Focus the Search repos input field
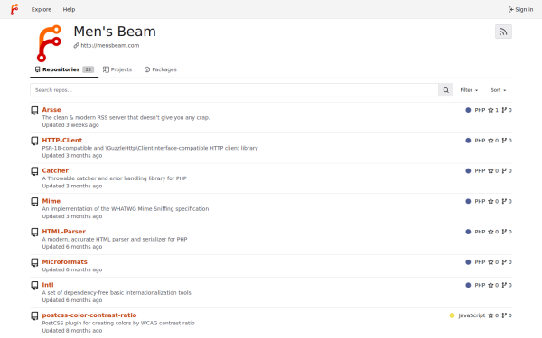 click(234, 90)
